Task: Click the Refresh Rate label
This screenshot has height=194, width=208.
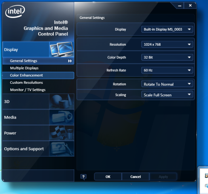Action: point(116,70)
